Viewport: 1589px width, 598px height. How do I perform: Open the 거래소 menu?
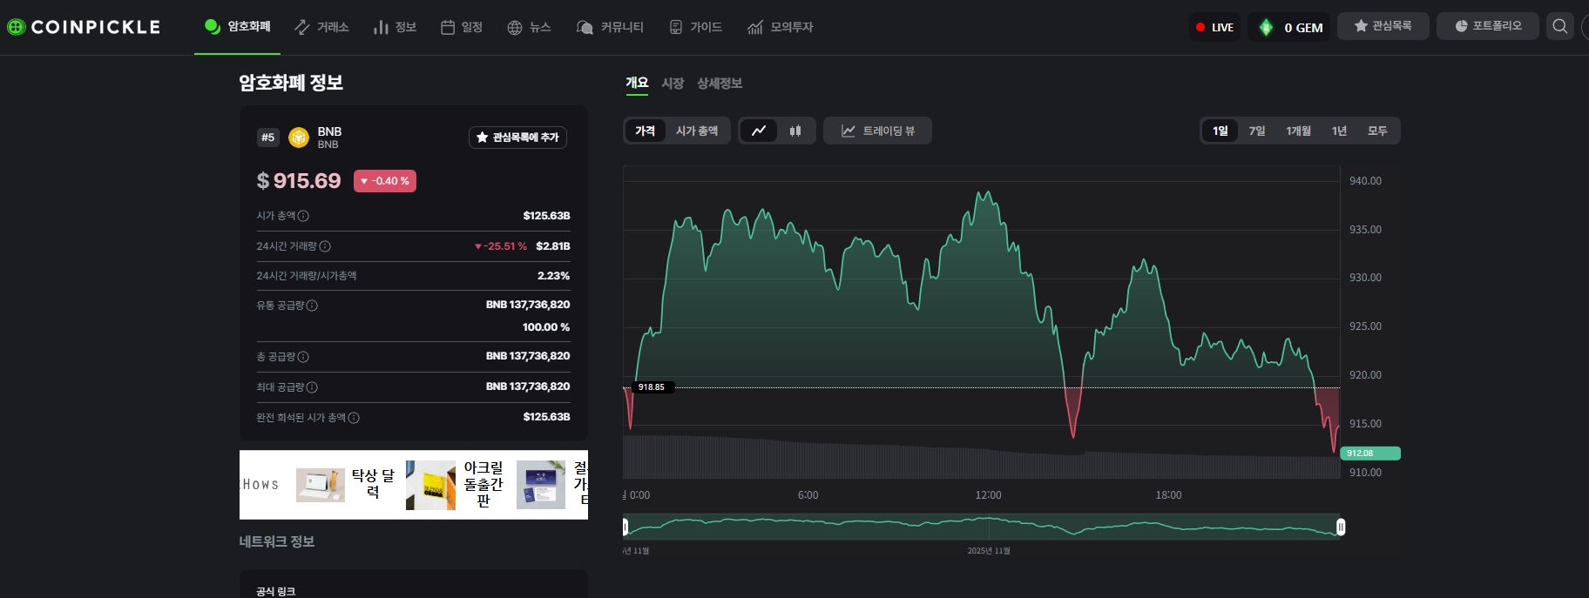[321, 27]
